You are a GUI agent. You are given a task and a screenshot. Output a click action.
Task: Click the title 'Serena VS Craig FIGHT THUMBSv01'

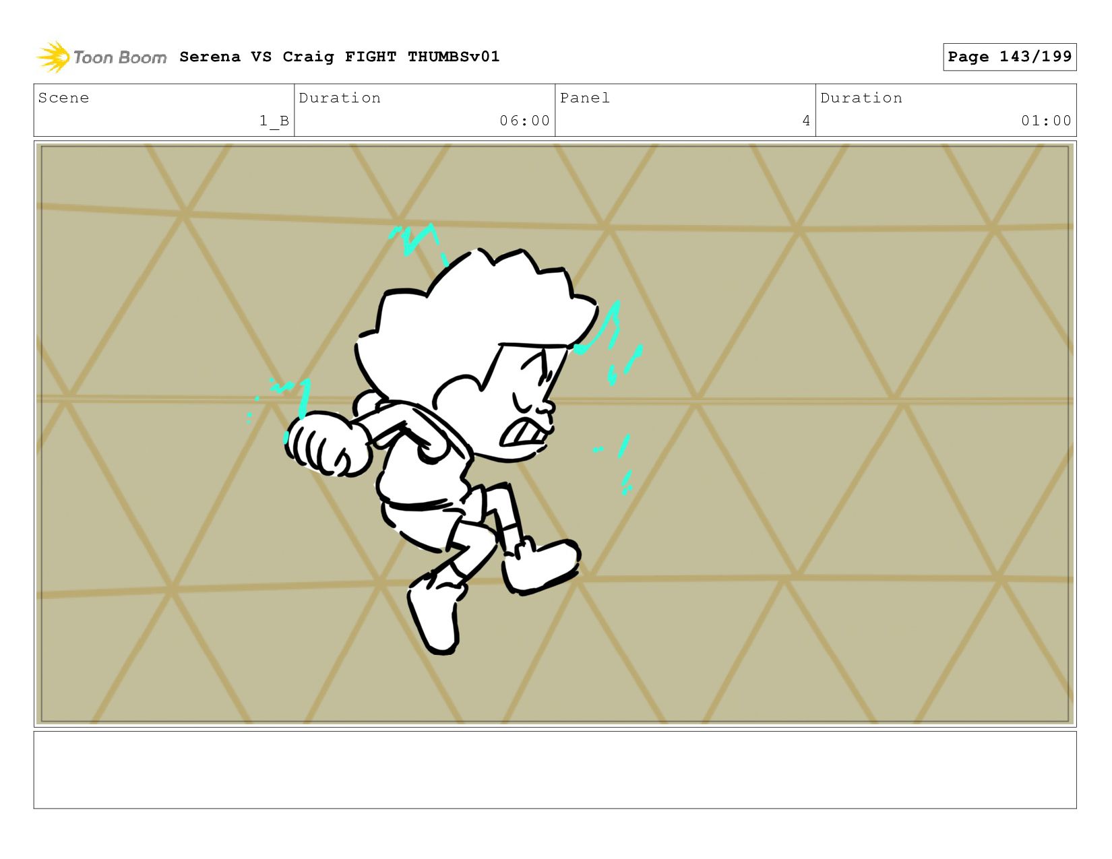coord(340,57)
